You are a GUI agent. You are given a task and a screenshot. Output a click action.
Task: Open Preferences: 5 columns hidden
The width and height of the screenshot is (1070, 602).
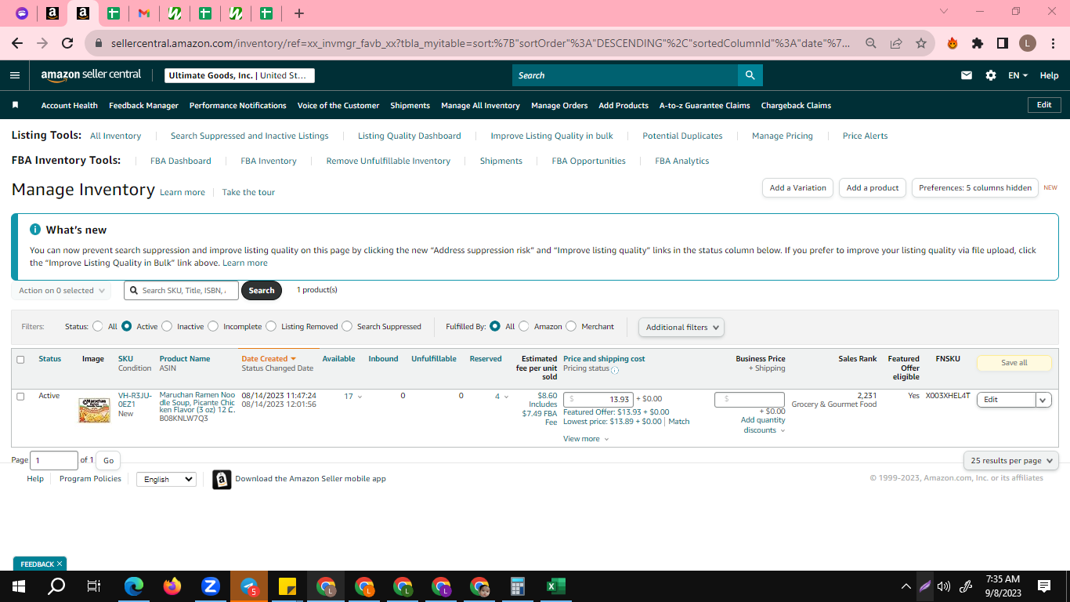tap(975, 188)
